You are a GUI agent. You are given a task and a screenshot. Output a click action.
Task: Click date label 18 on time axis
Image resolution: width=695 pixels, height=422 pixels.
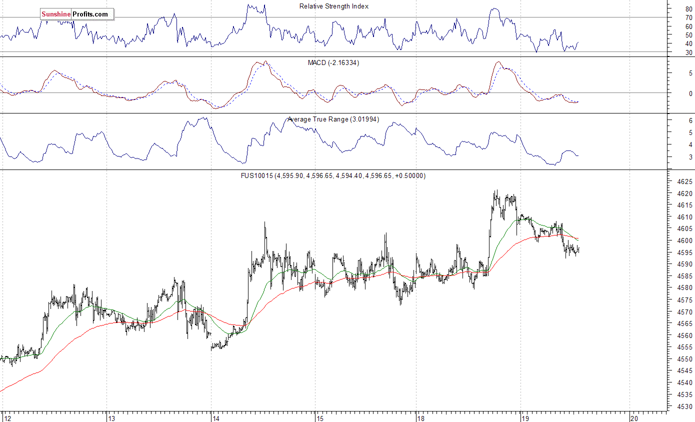click(x=421, y=418)
